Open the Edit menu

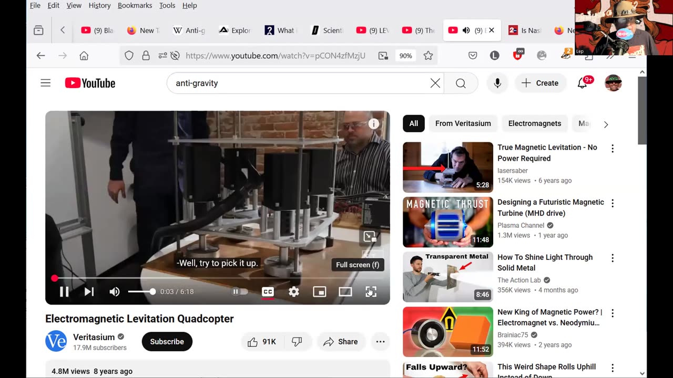pyautogui.click(x=54, y=5)
